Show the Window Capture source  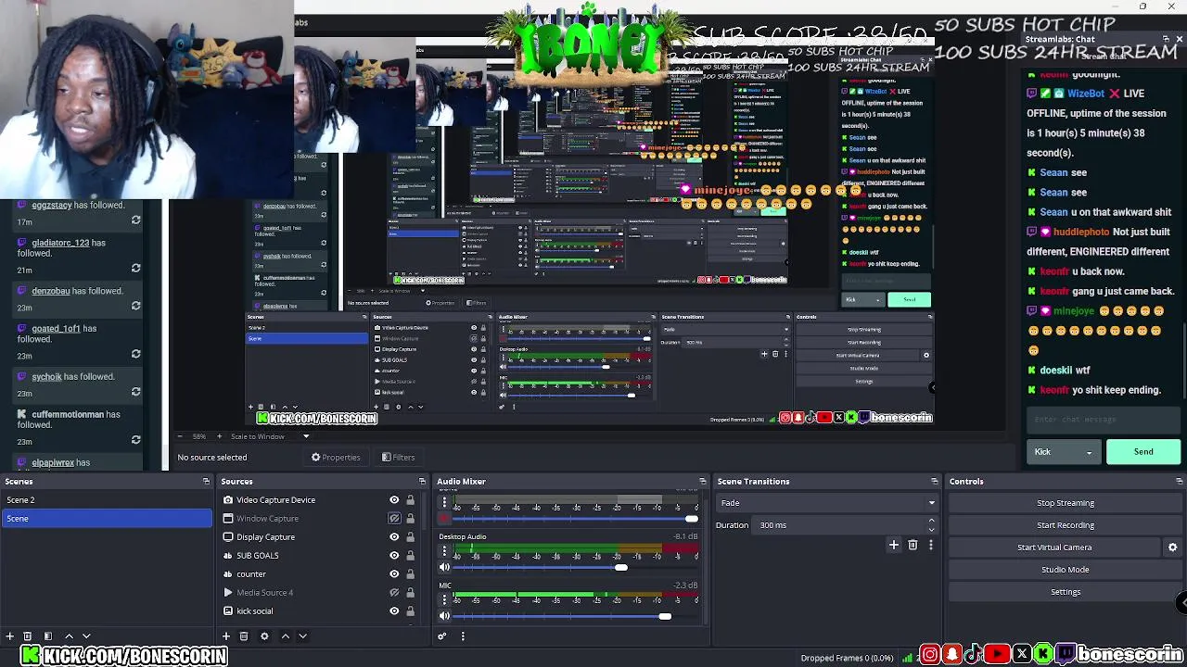pos(394,519)
